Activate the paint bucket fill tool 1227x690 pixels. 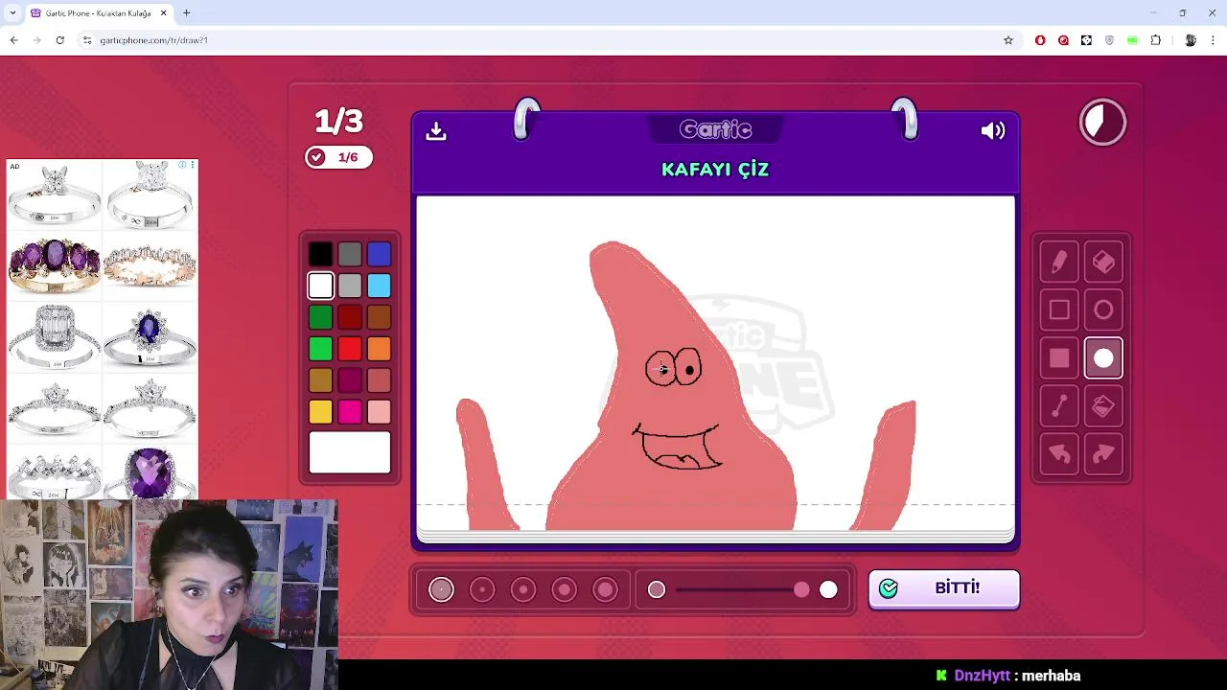(x=1103, y=406)
